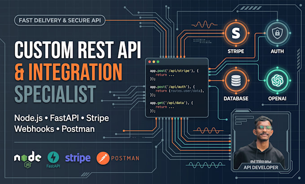Click the Database cylinder icon
The height and width of the screenshot is (184, 305).
pyautogui.click(x=236, y=81)
